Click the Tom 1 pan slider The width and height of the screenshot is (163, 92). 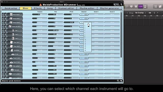tap(56, 30)
